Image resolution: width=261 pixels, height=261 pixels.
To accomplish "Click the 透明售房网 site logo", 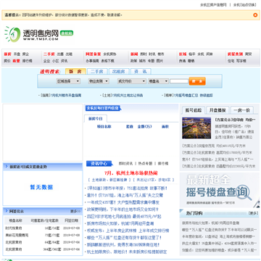I will pyautogui.click(x=31, y=34).
